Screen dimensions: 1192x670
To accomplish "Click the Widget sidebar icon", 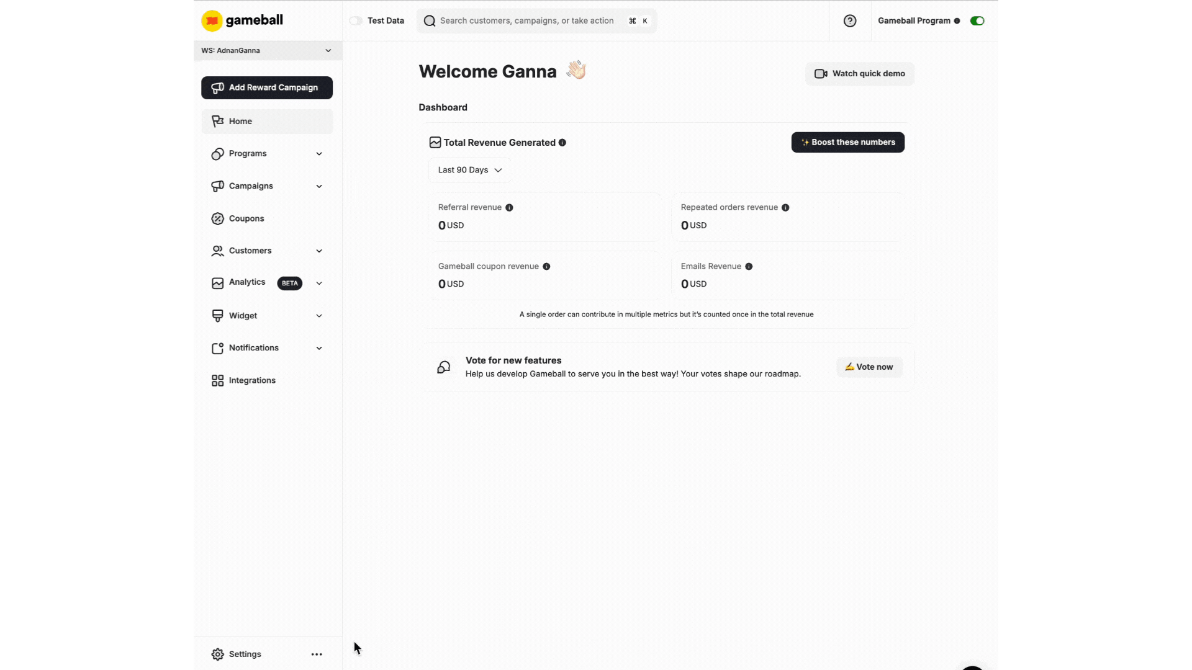I will (x=218, y=315).
